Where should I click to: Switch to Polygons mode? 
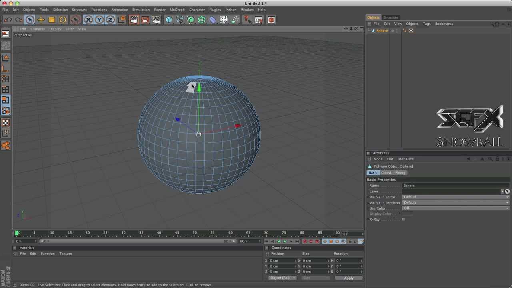pyautogui.click(x=6, y=100)
